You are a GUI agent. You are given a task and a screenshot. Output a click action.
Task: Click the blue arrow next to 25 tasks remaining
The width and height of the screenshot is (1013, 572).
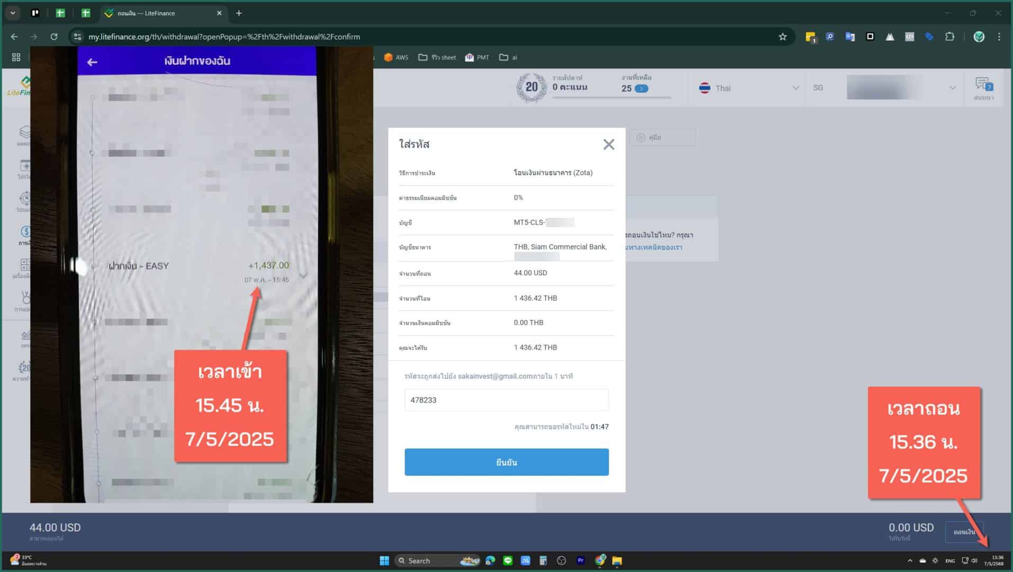641,88
